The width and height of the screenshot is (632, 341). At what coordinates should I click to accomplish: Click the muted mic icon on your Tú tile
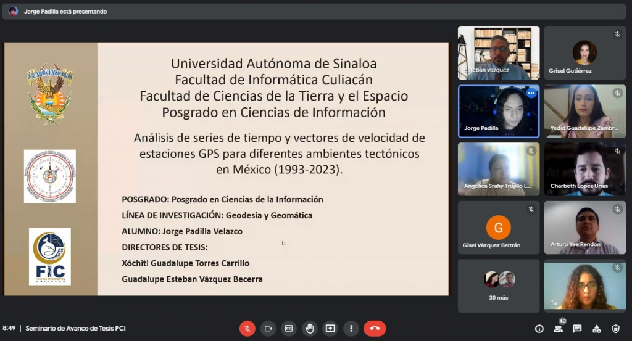pyautogui.click(x=617, y=268)
